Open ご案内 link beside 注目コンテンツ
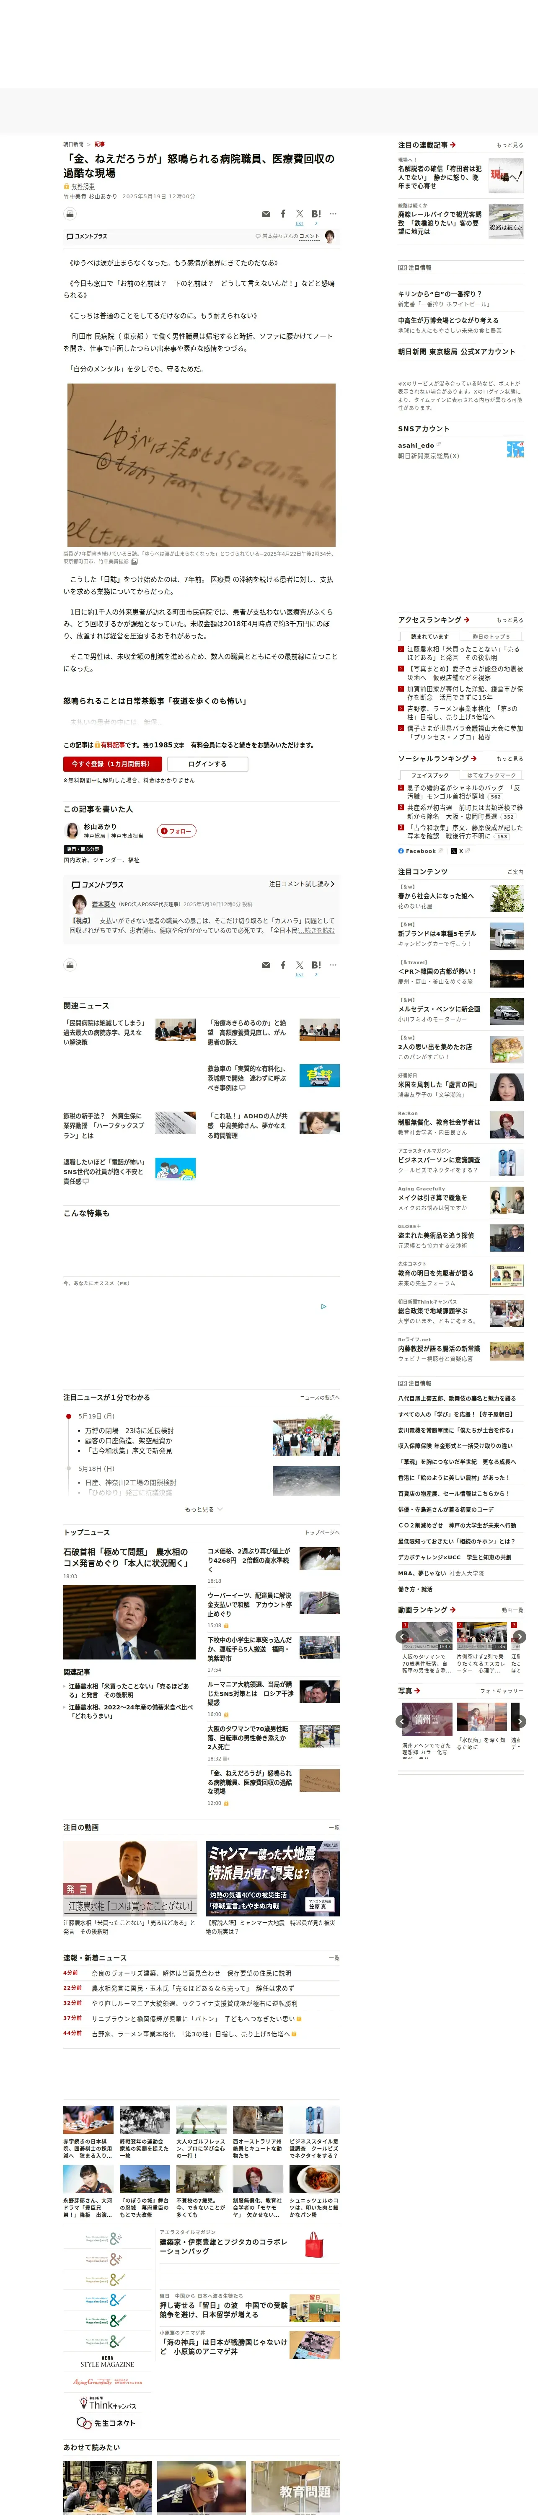538x2515 pixels. 515,872
